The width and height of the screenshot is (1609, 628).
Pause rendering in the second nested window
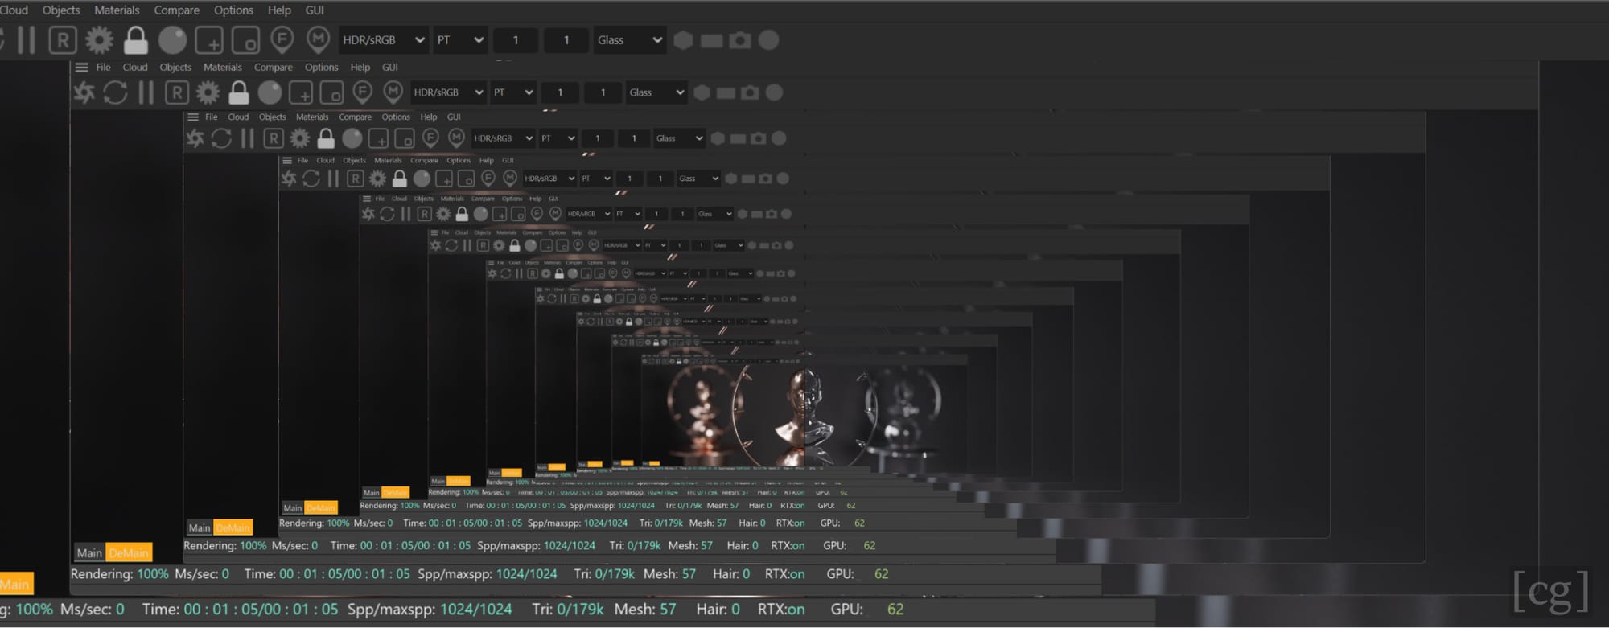point(146,92)
